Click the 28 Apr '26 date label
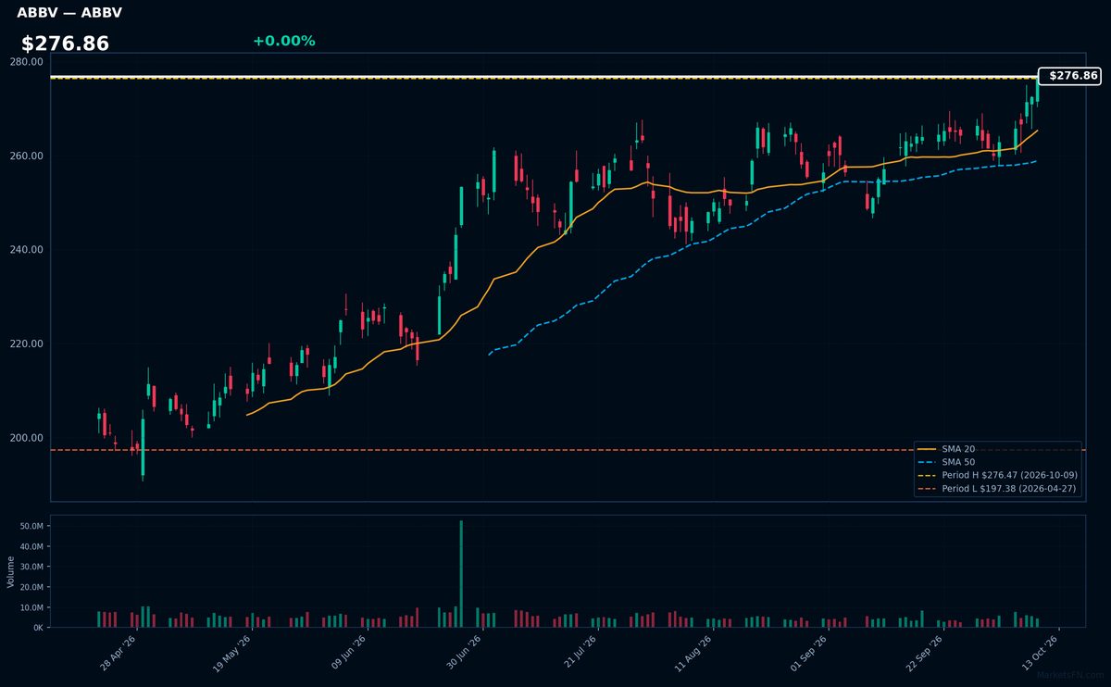The width and height of the screenshot is (1111, 687). coord(118,653)
